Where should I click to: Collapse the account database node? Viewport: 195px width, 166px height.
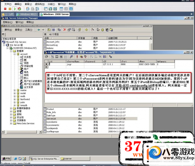tap(15, 54)
